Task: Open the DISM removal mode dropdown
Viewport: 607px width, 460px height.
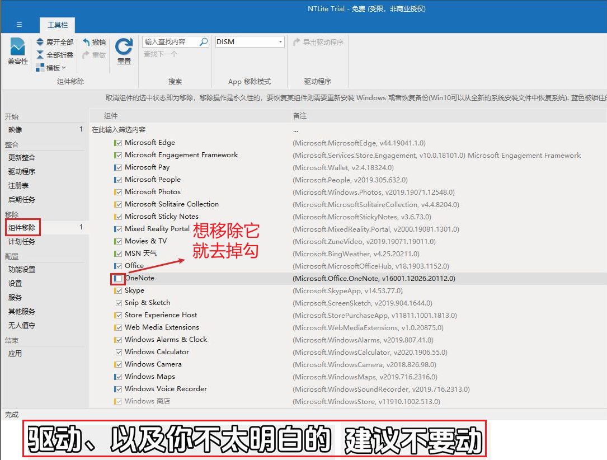Action: click(280, 42)
